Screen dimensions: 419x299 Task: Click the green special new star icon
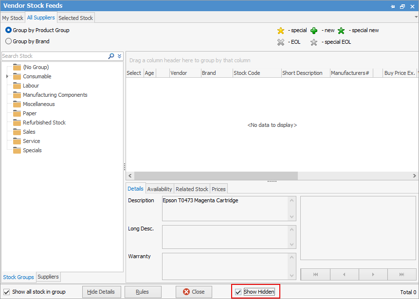341,31
